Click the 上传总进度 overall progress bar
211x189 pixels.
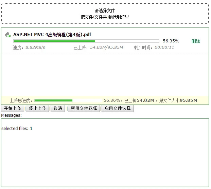point(68,100)
